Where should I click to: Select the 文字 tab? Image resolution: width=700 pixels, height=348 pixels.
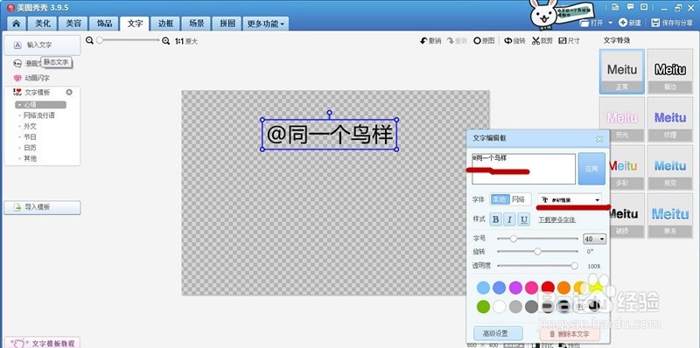click(135, 24)
